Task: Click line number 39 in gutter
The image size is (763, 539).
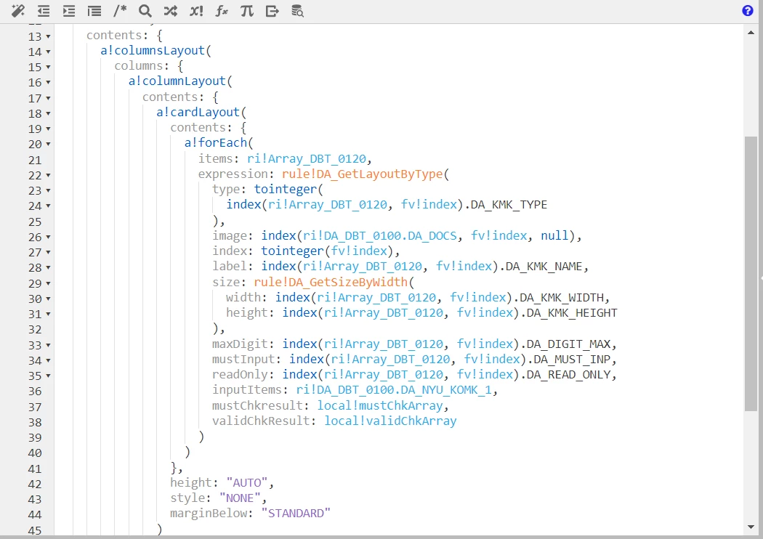Action: coord(35,437)
